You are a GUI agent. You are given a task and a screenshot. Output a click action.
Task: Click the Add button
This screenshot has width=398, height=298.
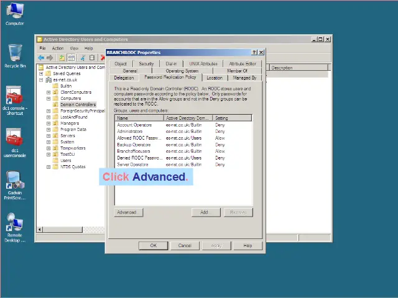coord(205,212)
